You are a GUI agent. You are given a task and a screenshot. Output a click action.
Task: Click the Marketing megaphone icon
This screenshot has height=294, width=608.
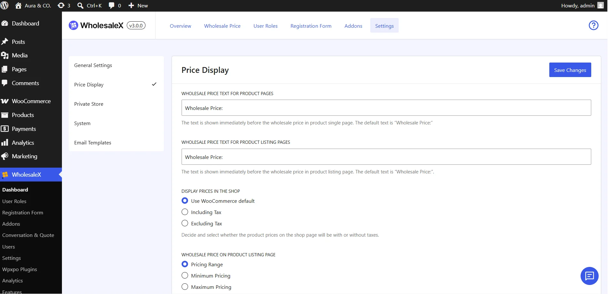5,156
